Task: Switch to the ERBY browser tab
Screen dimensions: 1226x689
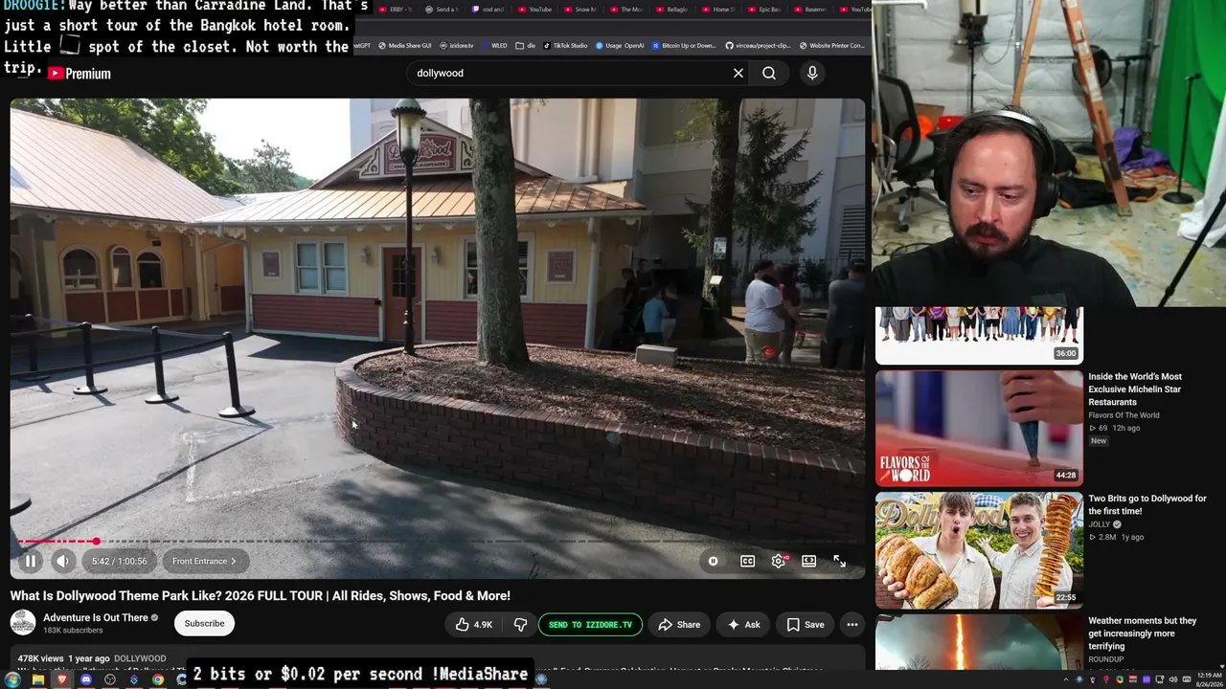Action: pos(394,10)
